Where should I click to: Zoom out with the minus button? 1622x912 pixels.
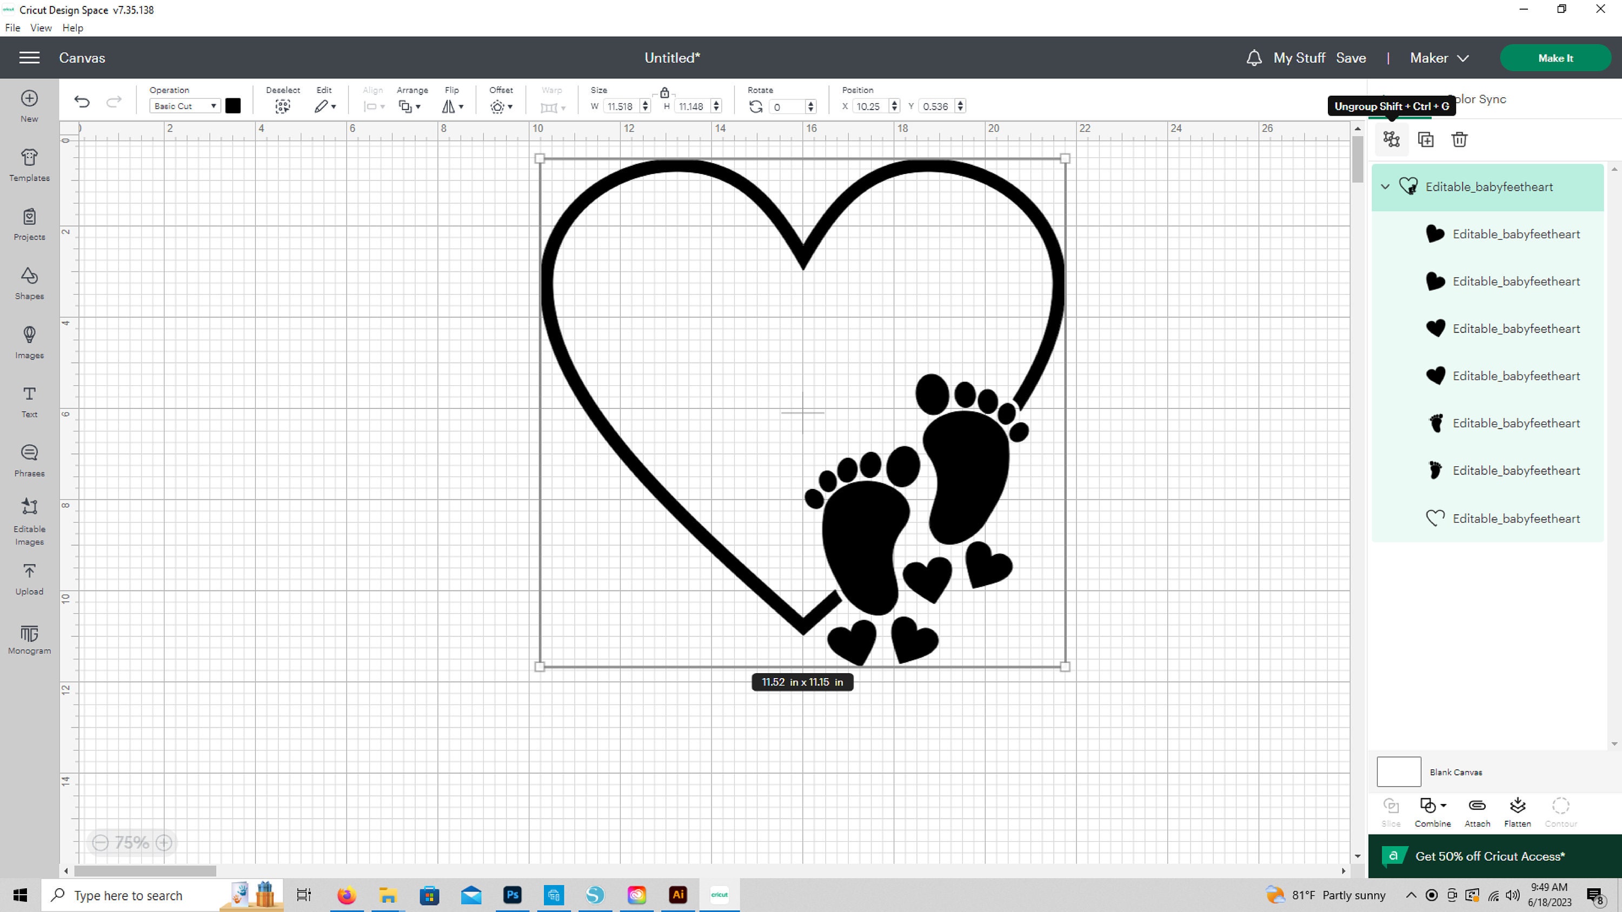pyautogui.click(x=100, y=843)
